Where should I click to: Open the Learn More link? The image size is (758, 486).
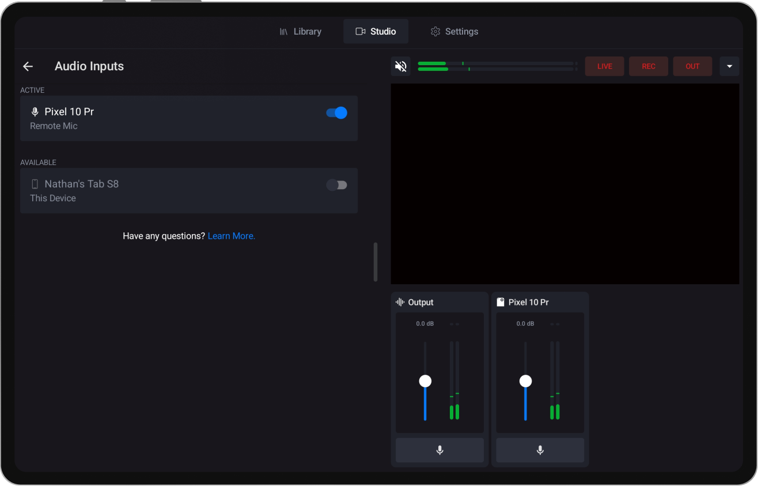pyautogui.click(x=231, y=236)
